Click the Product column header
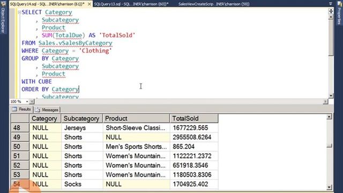The height and width of the screenshot is (193, 343). tap(136, 118)
